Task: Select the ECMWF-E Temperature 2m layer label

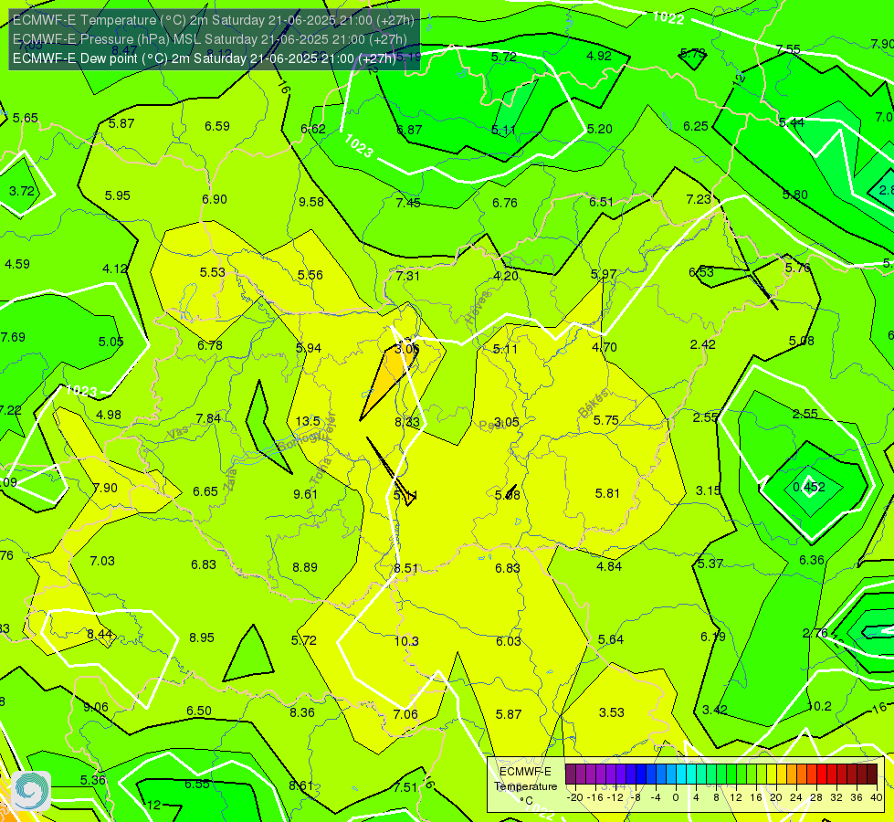Action: coord(214,20)
